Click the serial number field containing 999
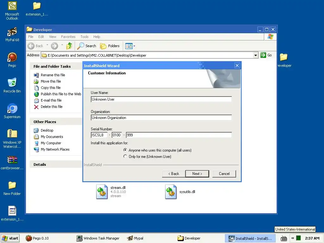The image size is (324, 243). (179, 135)
